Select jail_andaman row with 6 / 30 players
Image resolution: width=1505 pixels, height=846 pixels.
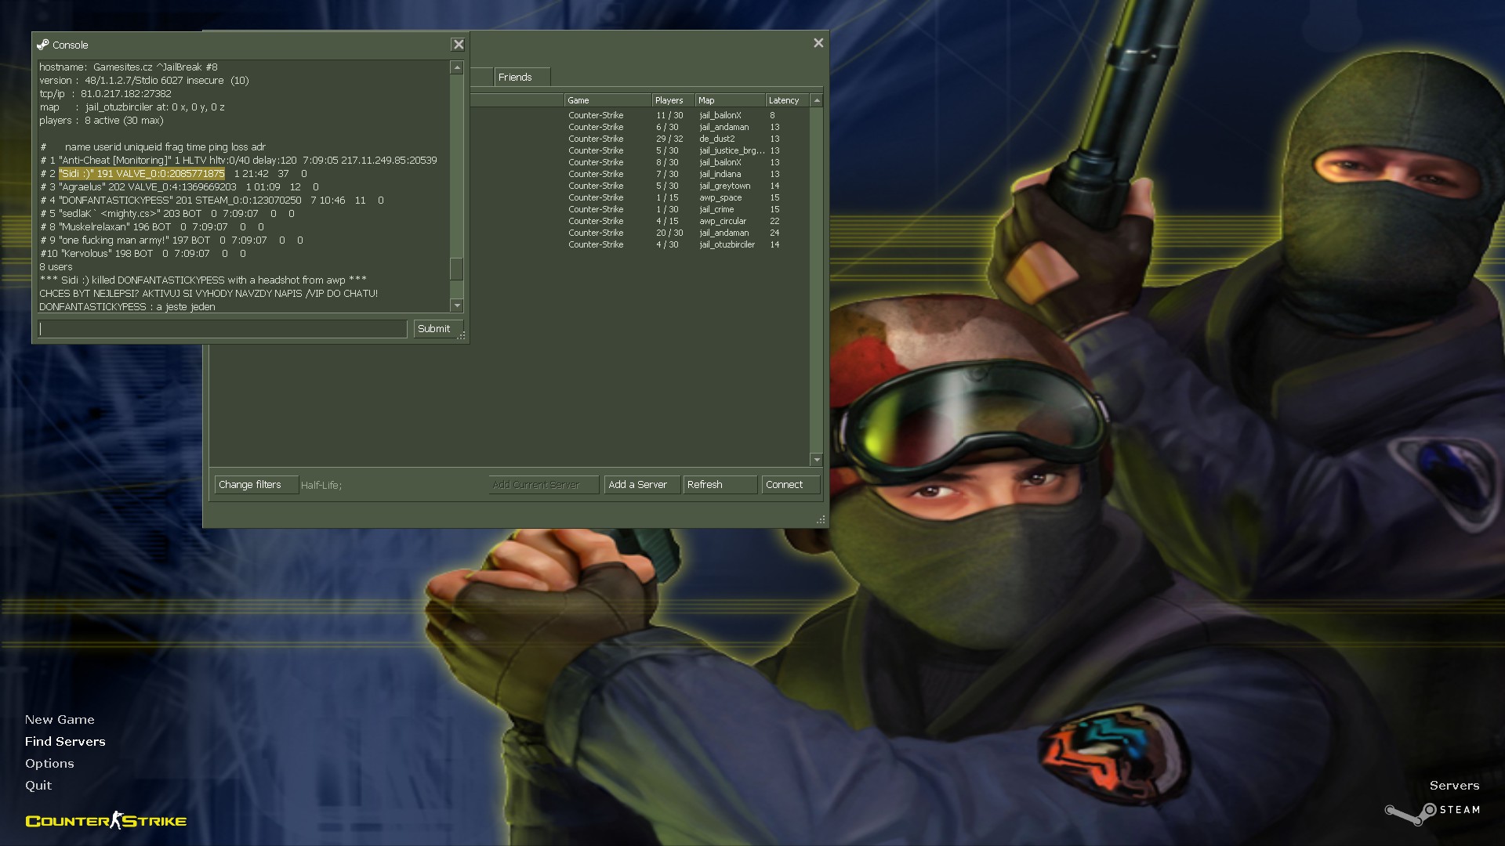639,127
